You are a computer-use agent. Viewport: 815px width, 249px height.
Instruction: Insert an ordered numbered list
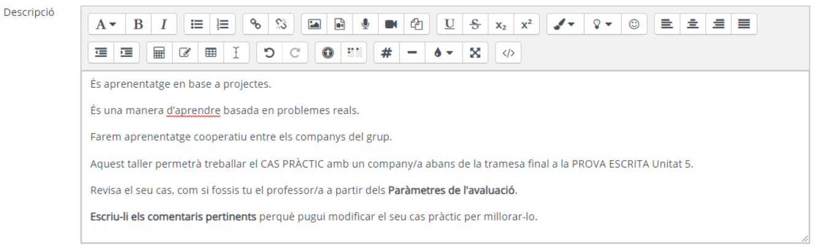[223, 24]
